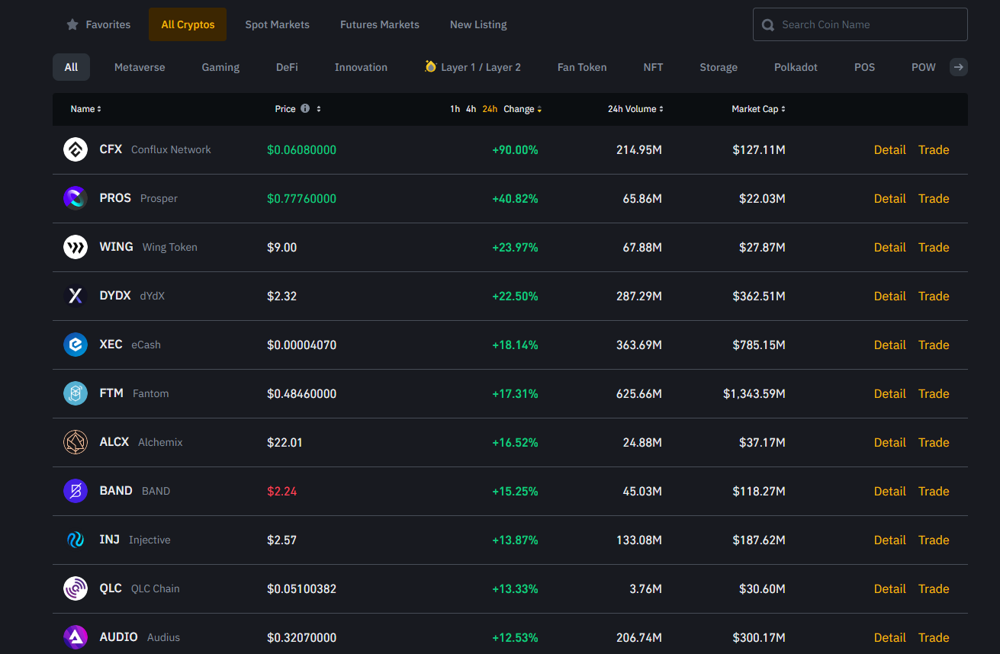This screenshot has height=654, width=1000.
Task: Sort by Market Cap column
Action: tap(757, 109)
